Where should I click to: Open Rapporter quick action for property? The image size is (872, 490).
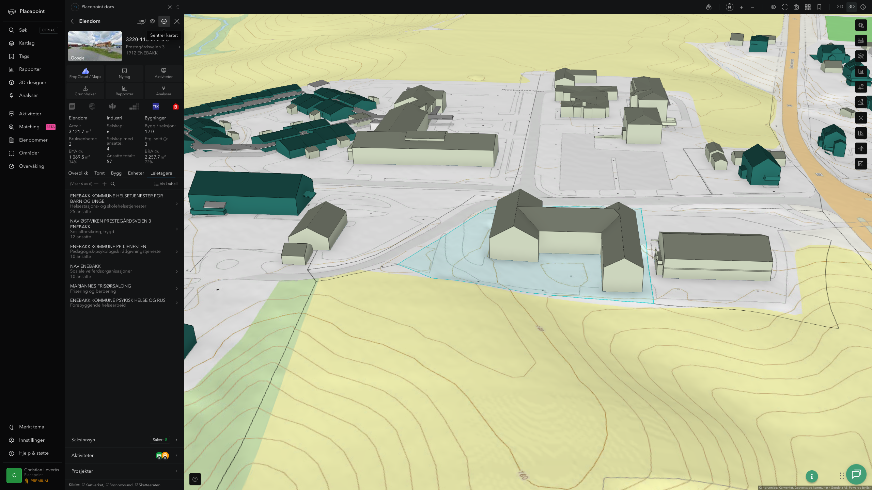124,91
